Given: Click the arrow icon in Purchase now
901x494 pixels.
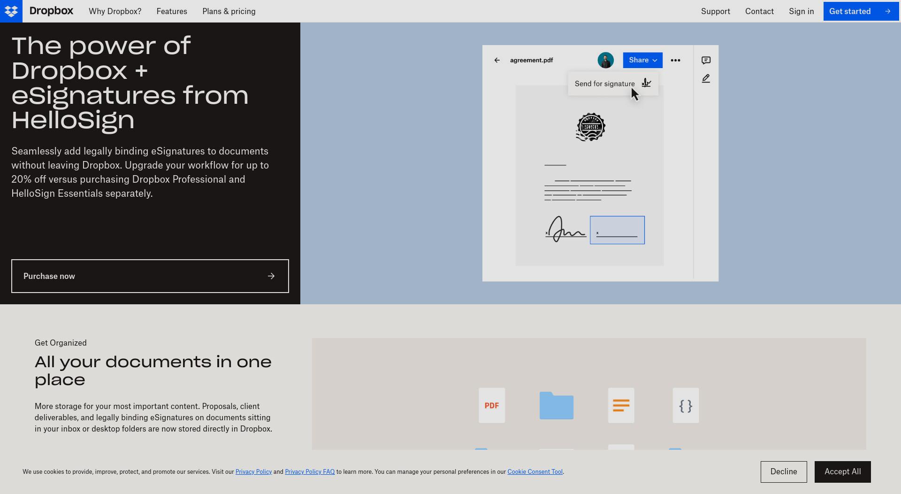Looking at the screenshot, I should pyautogui.click(x=271, y=276).
